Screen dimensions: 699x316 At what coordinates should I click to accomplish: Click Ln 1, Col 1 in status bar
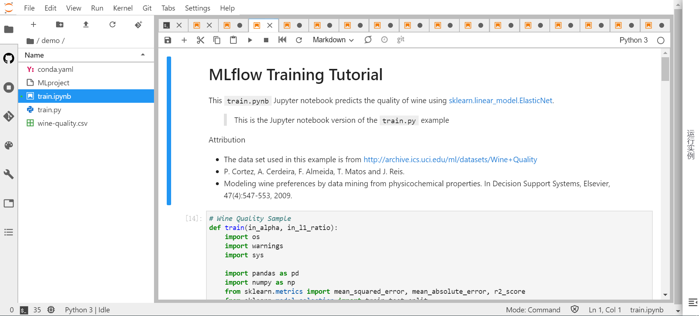[x=605, y=310]
